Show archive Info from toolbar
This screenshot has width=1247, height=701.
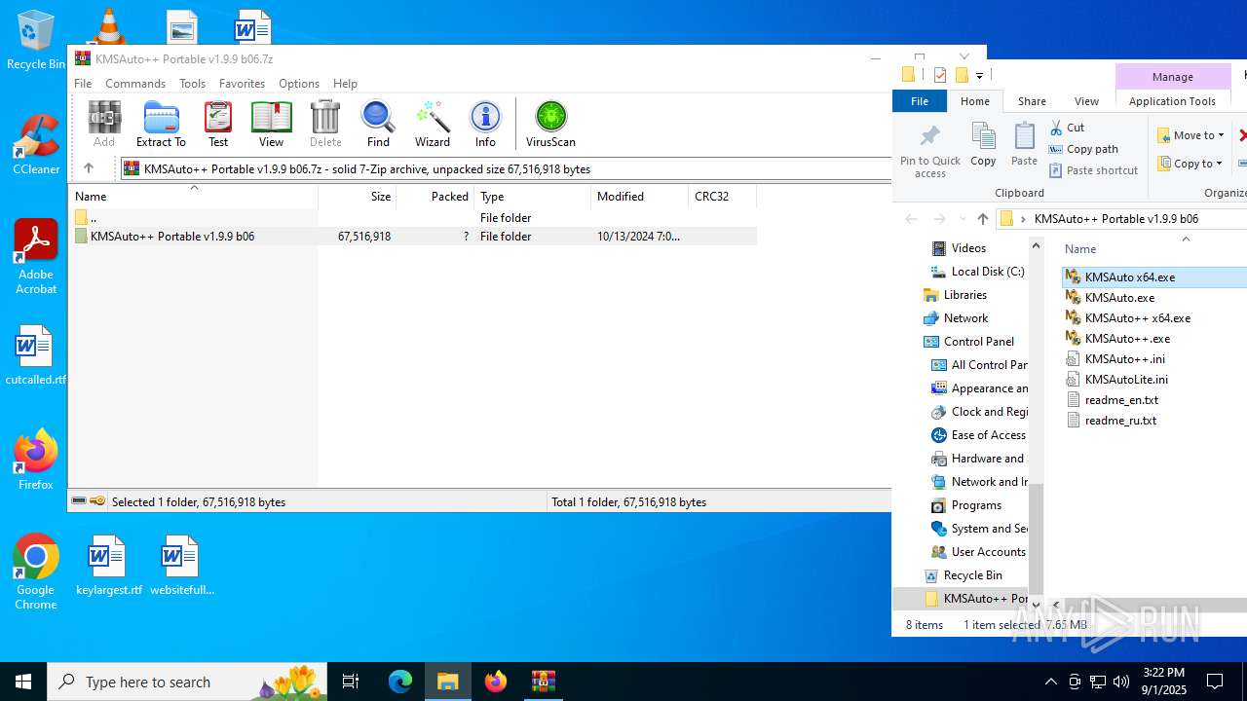485,124
